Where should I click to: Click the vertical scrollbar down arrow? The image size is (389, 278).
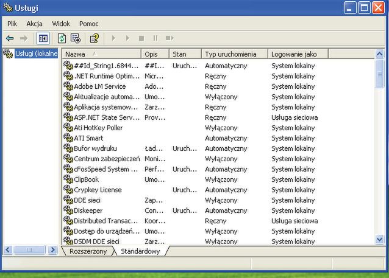(380, 240)
